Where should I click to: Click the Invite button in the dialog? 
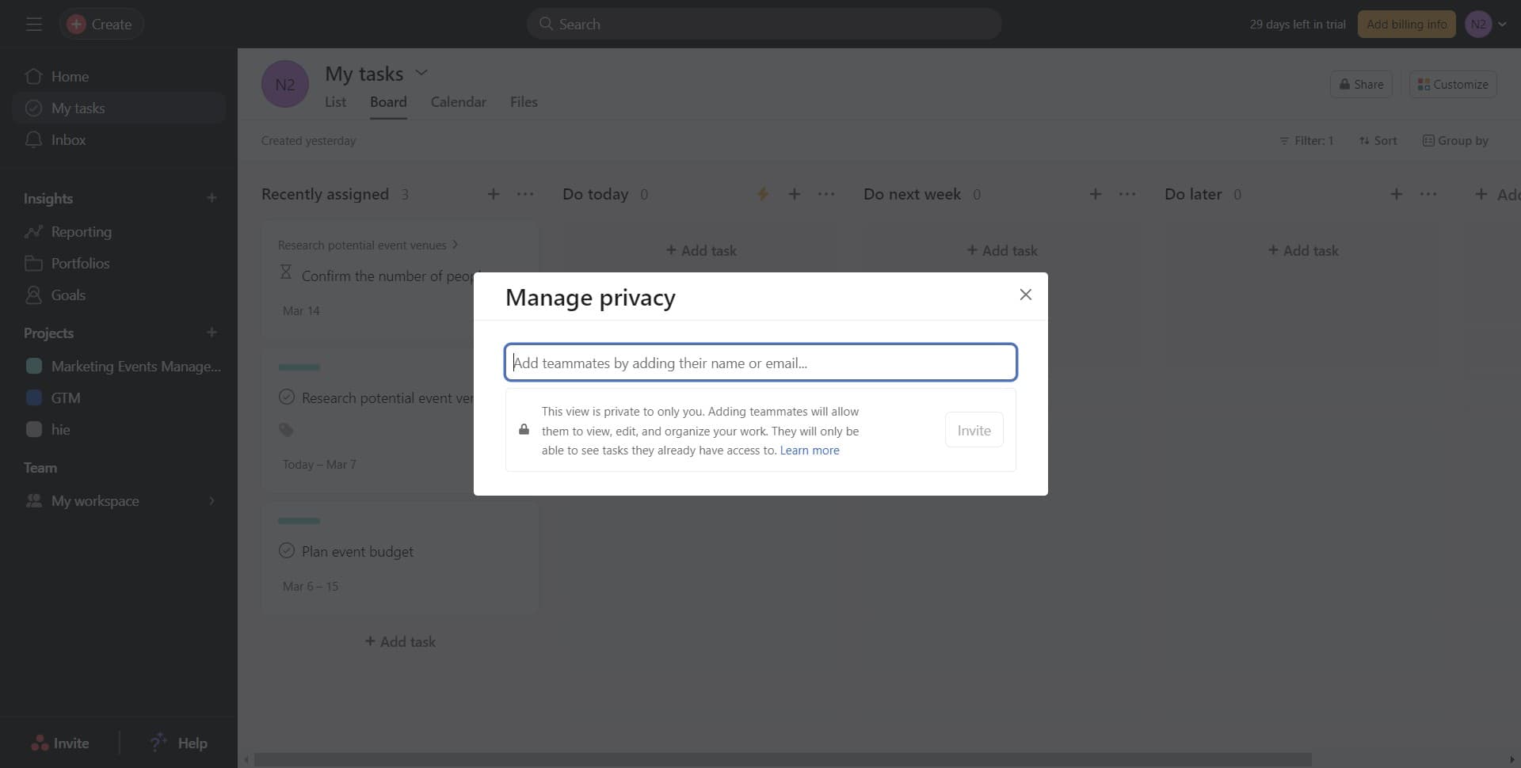(x=974, y=429)
